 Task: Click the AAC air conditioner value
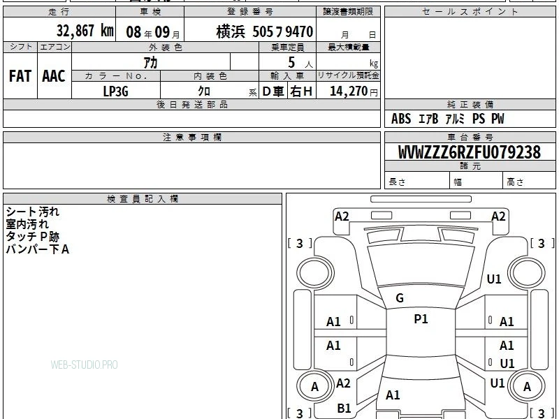(54, 76)
